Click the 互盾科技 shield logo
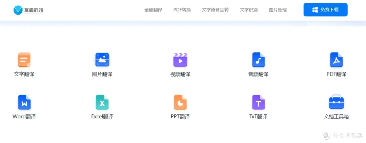The image size is (366, 143). (x=18, y=10)
